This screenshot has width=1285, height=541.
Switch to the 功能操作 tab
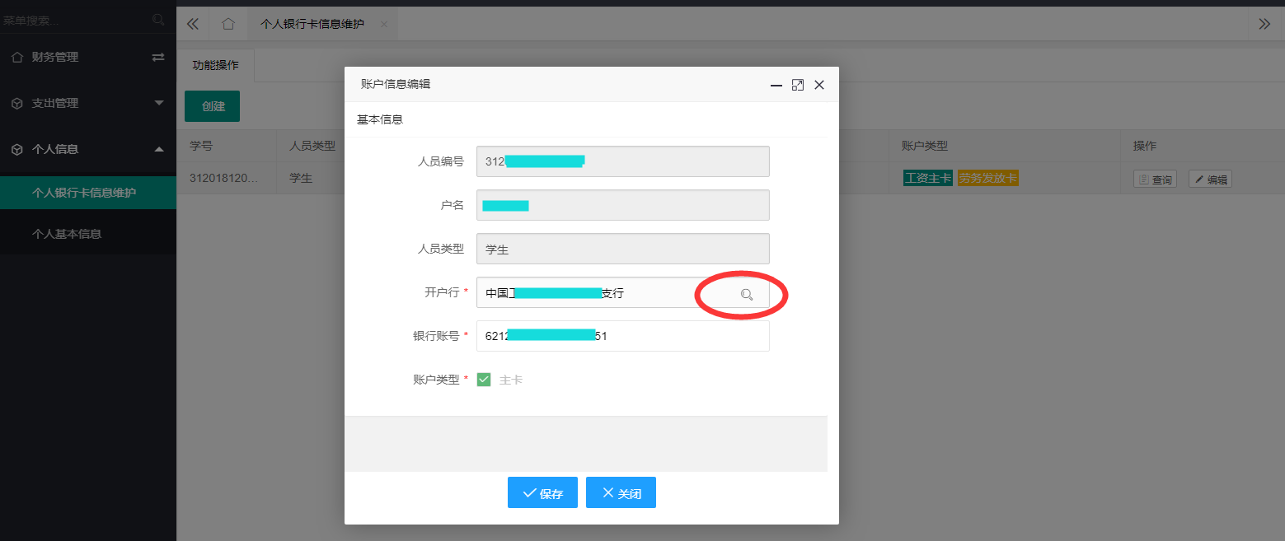[x=216, y=65]
